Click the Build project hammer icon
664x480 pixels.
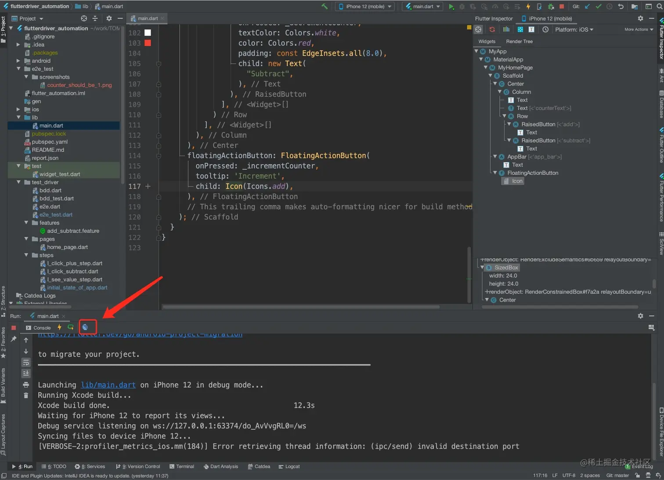coord(325,6)
